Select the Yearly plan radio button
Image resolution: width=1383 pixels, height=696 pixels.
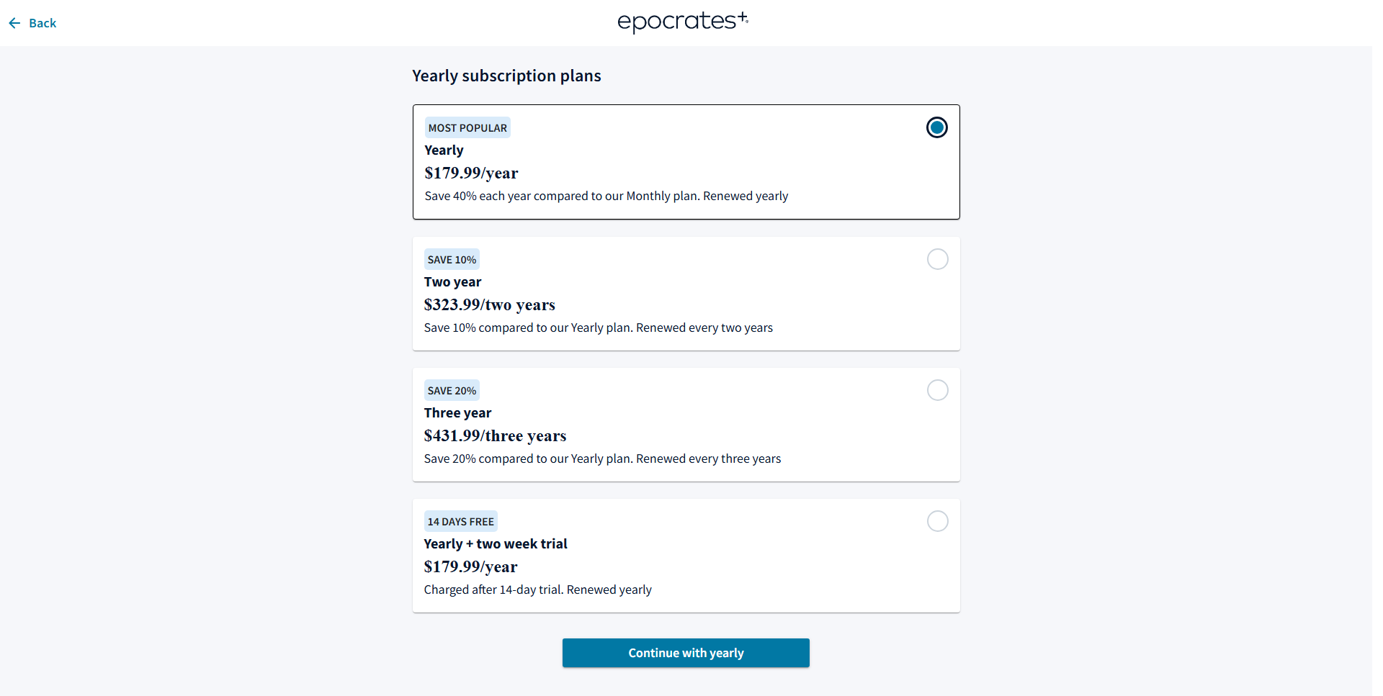(x=936, y=127)
